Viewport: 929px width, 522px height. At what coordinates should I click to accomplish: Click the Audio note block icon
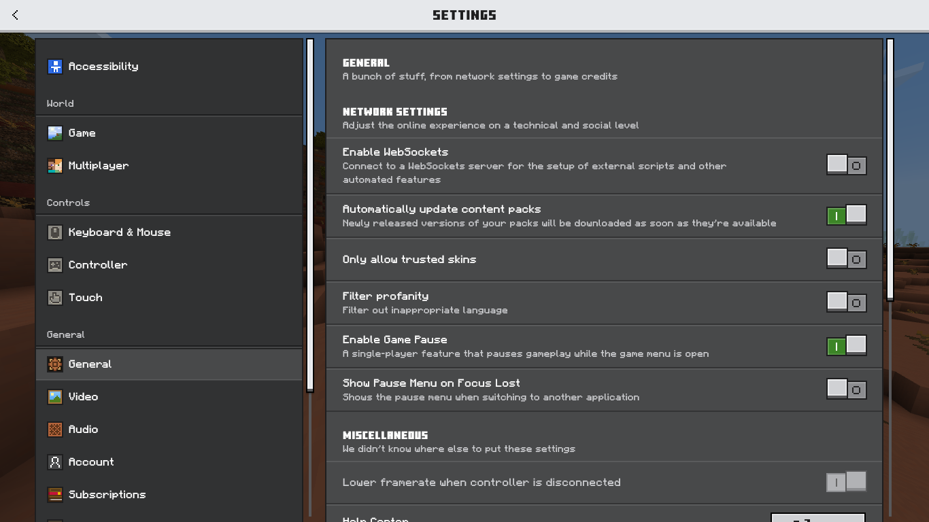[x=55, y=430]
